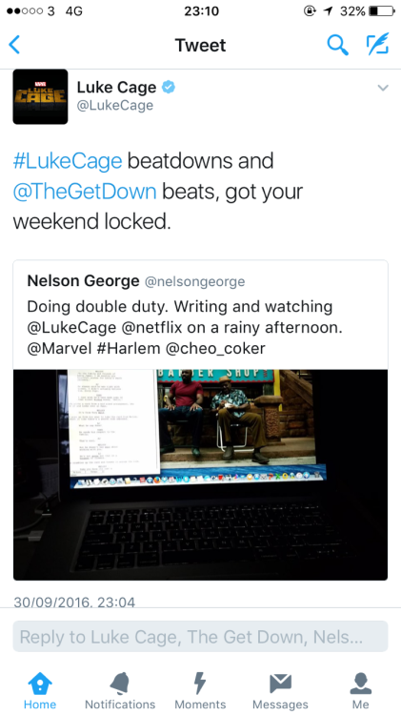Viewport: 401px width, 715px height.
Task: Switch to the Me profile tab
Action: click(x=360, y=691)
